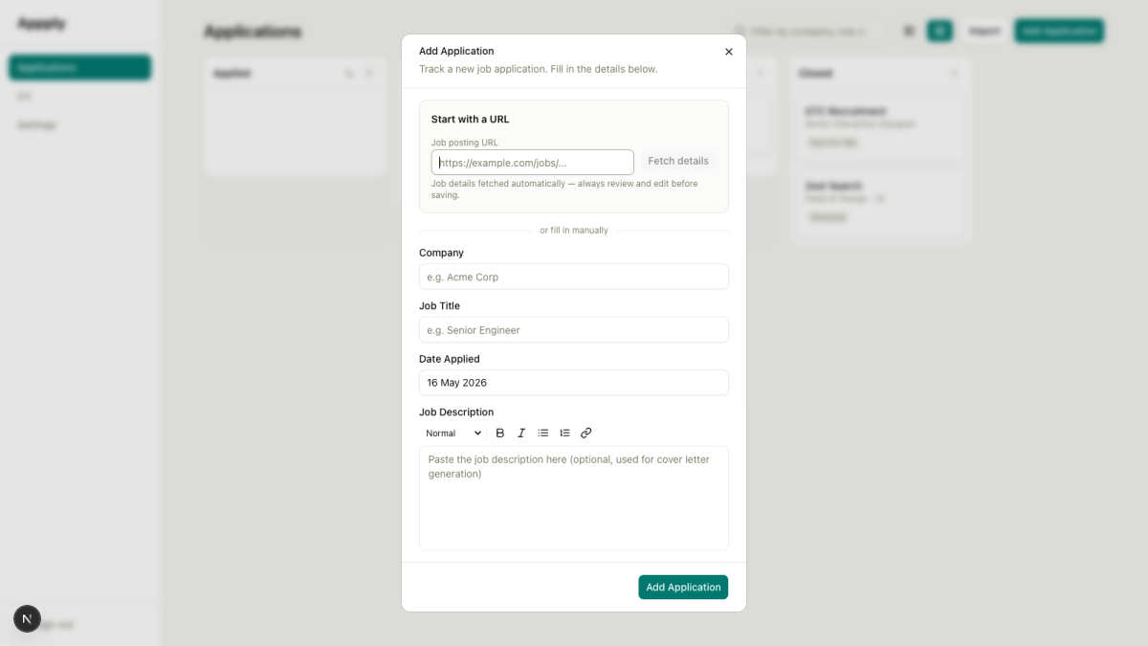The image size is (1148, 646).
Task: Toggle italic formatting in Job Description toolbar
Action: click(521, 434)
